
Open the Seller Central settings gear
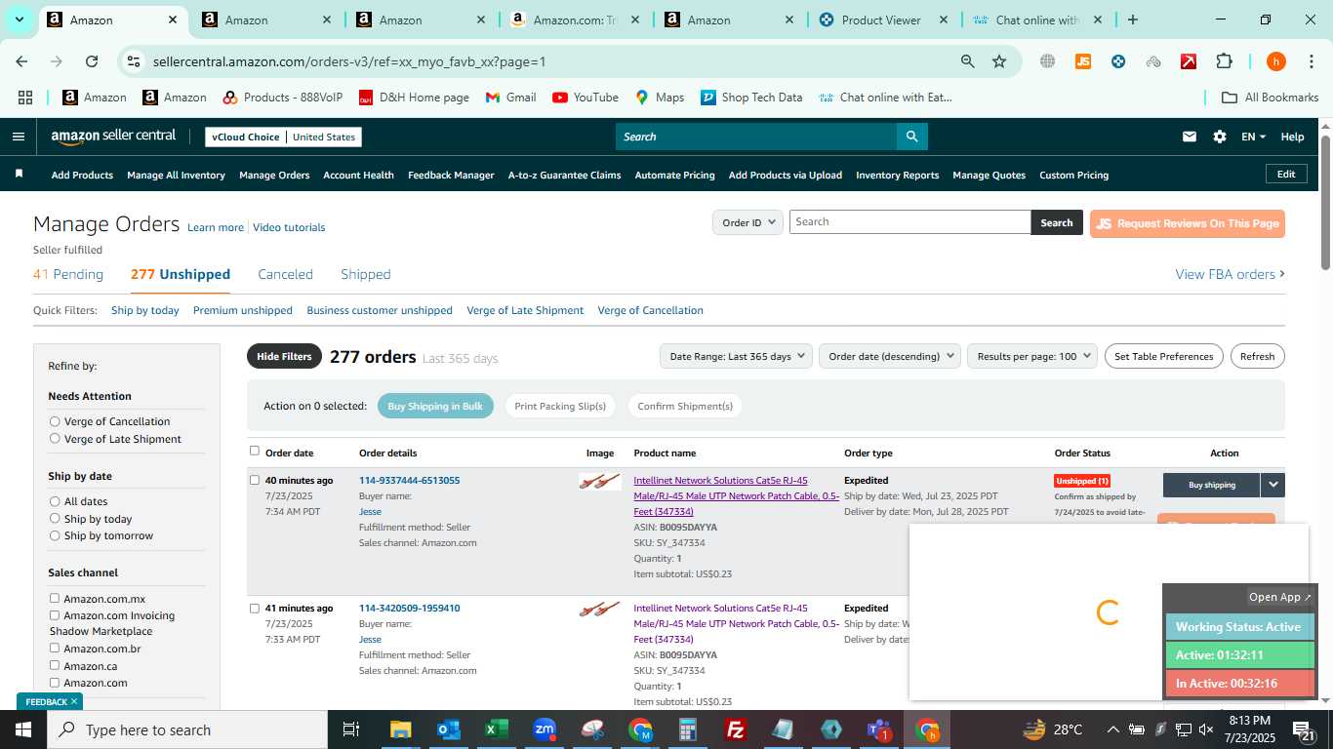(x=1219, y=137)
